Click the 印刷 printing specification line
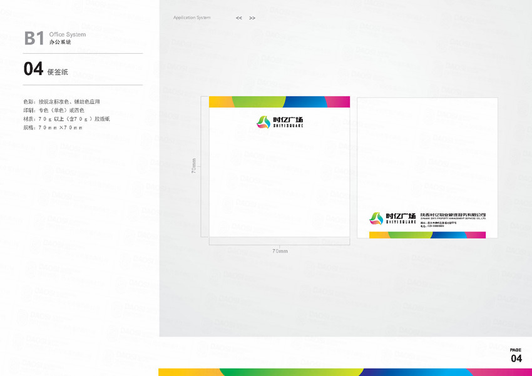This screenshot has height=376, width=532. (x=54, y=110)
